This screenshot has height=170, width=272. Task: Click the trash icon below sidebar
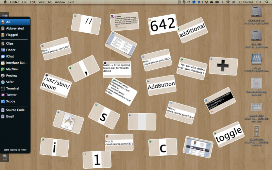tap(5, 158)
